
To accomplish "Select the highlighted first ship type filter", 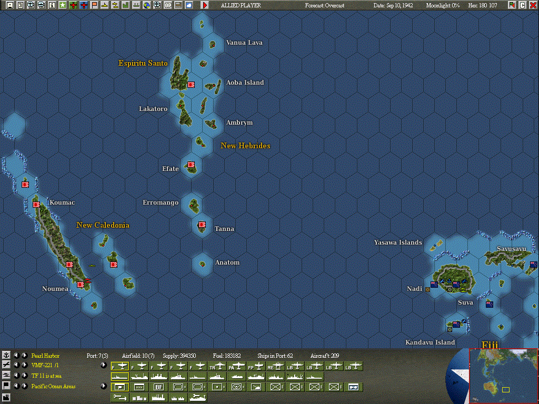I will click(120, 377).
